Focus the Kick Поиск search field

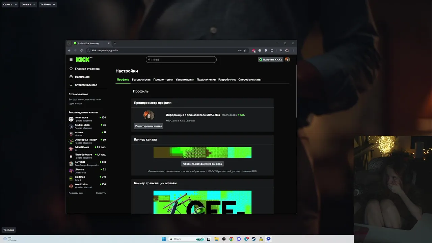click(x=181, y=60)
